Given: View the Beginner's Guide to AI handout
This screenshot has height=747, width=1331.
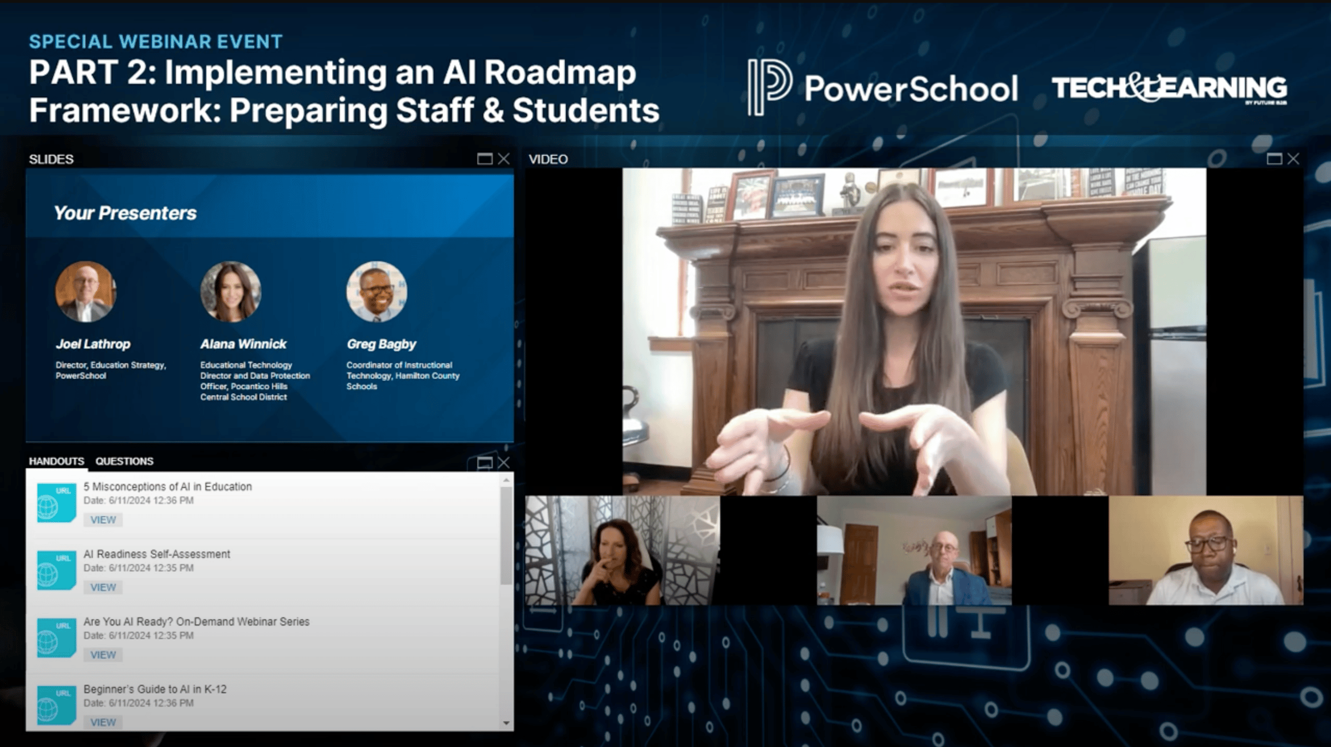Looking at the screenshot, I should [103, 722].
